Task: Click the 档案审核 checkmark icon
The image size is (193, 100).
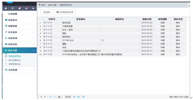Action: (6, 26)
